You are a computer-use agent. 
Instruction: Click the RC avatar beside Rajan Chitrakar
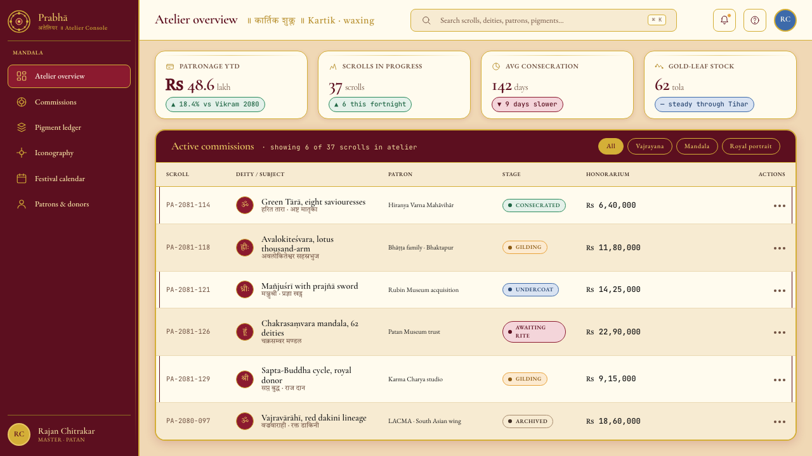point(19,434)
